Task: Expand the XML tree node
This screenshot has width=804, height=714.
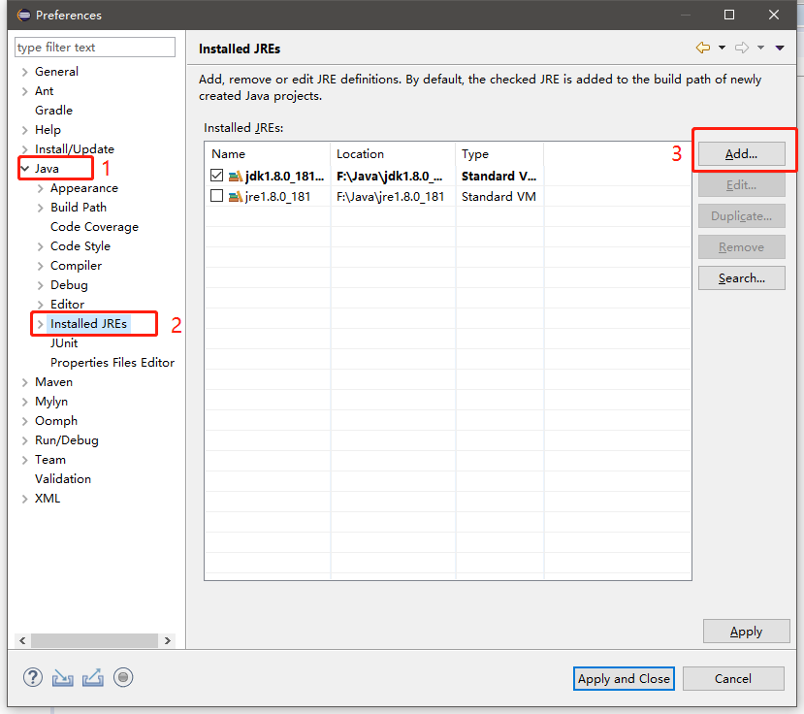Action: point(24,499)
